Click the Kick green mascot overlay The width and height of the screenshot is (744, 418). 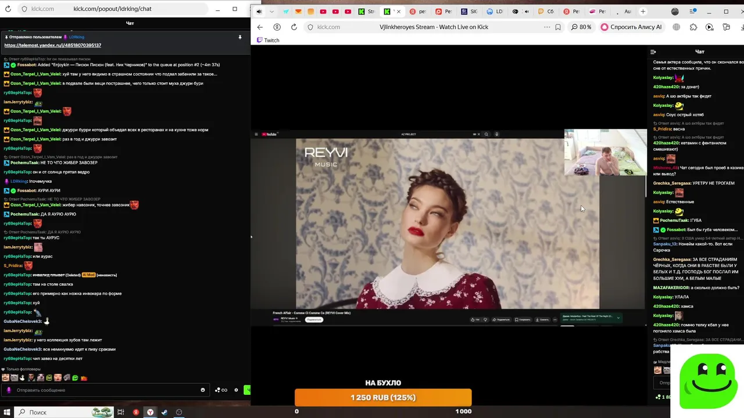708,380
